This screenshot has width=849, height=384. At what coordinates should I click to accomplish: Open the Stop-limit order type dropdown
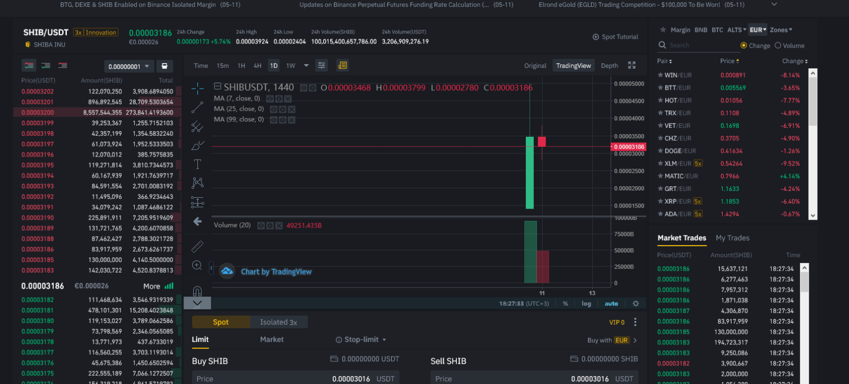click(361, 339)
